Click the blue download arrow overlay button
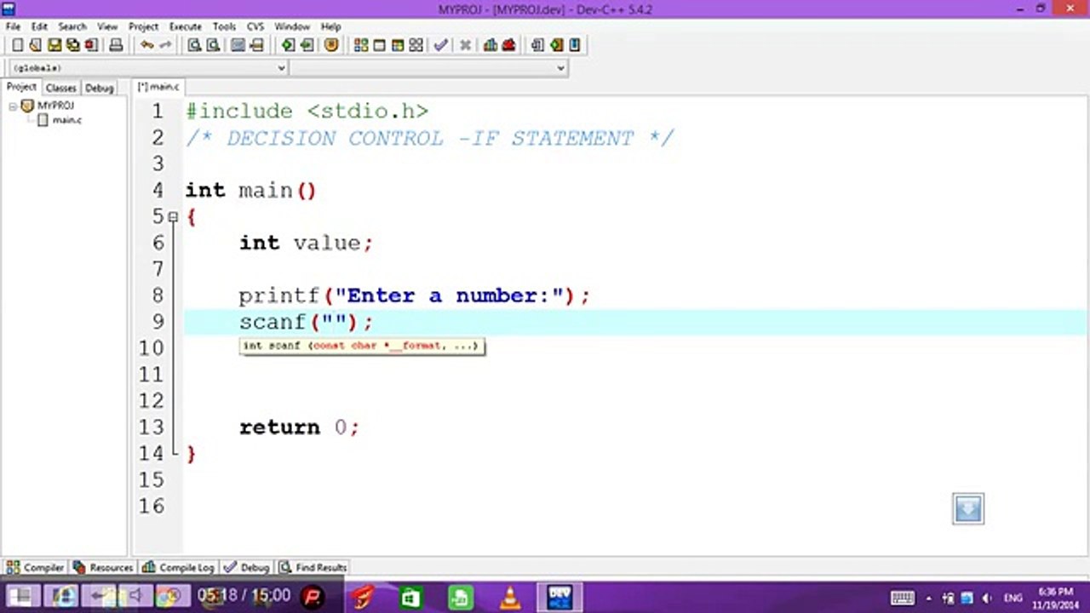 967,509
